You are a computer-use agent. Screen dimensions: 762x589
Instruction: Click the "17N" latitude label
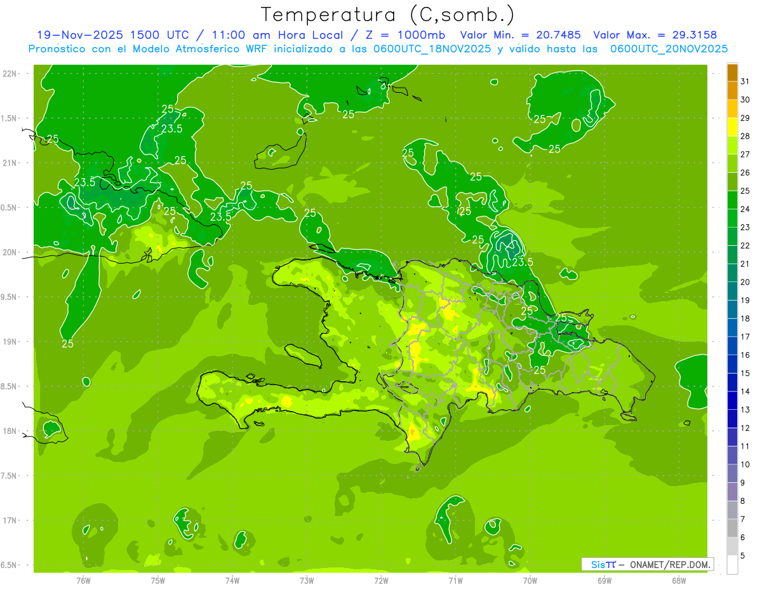11,520
